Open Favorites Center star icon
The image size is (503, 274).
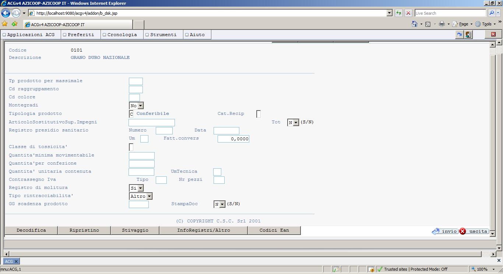[x=5, y=24]
